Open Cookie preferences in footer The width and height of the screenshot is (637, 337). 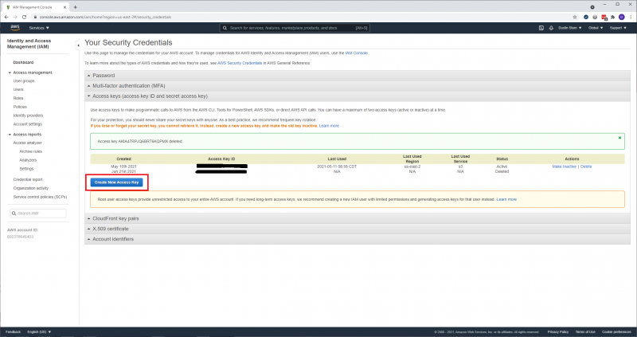tap(616, 331)
